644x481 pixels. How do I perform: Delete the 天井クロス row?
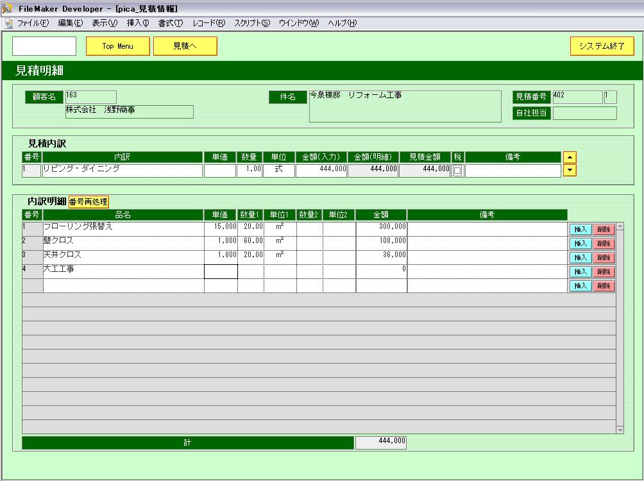[x=604, y=258]
